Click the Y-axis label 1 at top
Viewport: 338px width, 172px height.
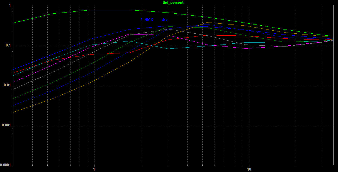10,5
